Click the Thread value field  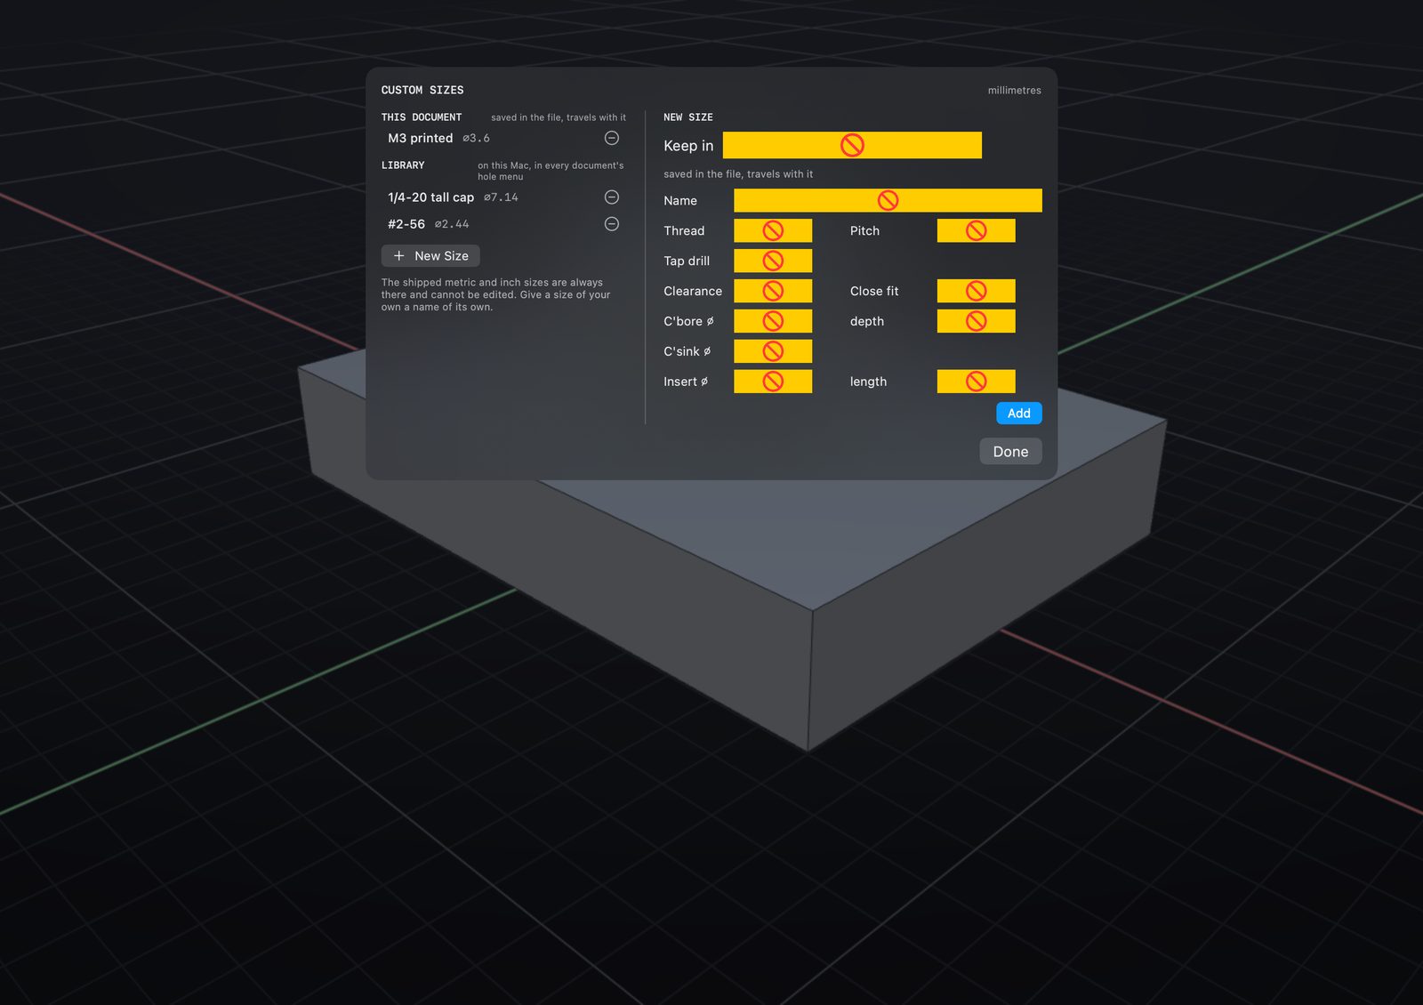coord(773,230)
